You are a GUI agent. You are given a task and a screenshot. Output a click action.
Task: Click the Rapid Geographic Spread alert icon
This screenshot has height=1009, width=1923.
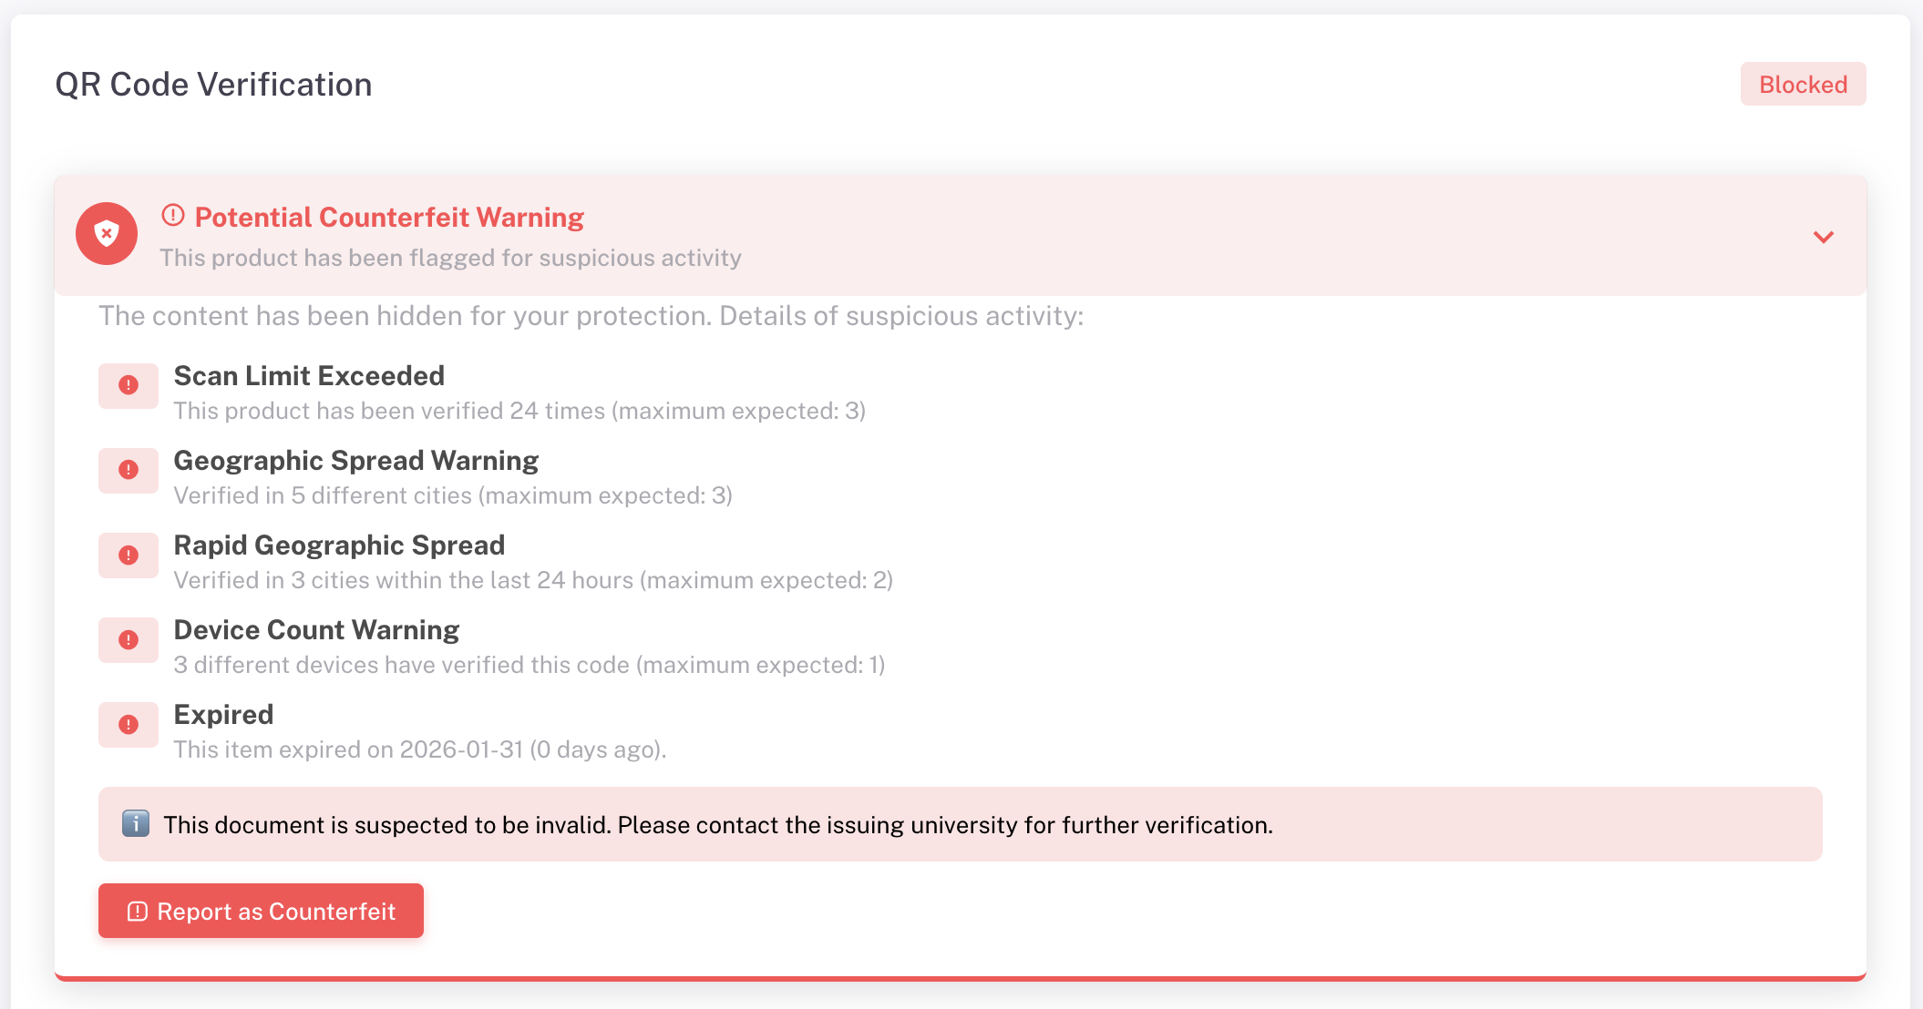click(x=129, y=555)
